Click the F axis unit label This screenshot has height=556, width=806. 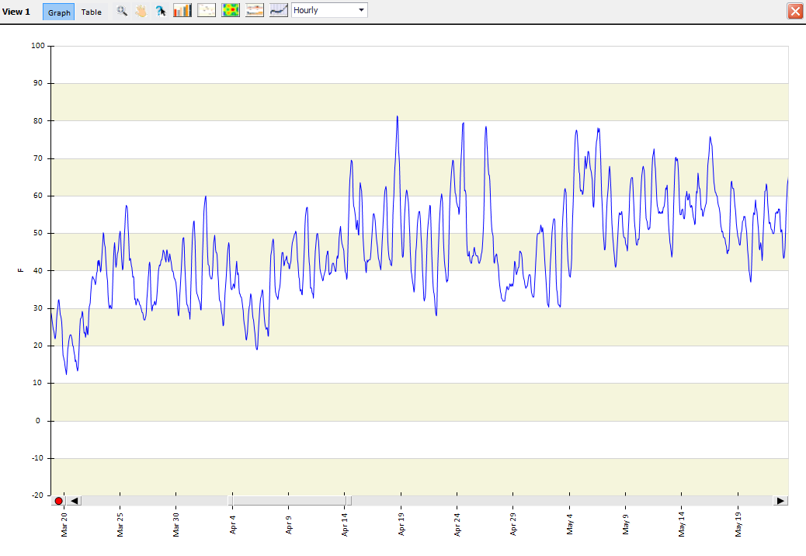[20, 270]
